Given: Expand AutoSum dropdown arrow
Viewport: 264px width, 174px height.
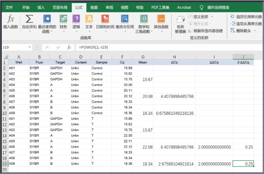Looking at the screenshot, I should [30, 32].
